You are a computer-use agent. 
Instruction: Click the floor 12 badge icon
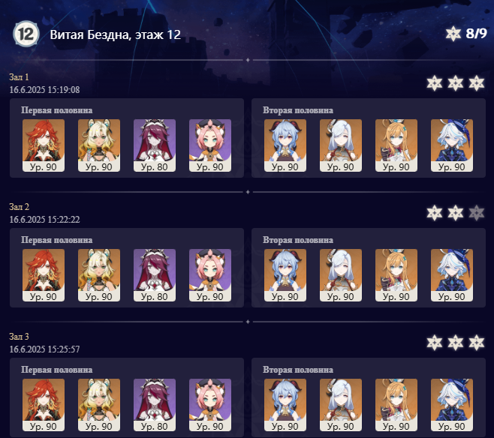26,34
